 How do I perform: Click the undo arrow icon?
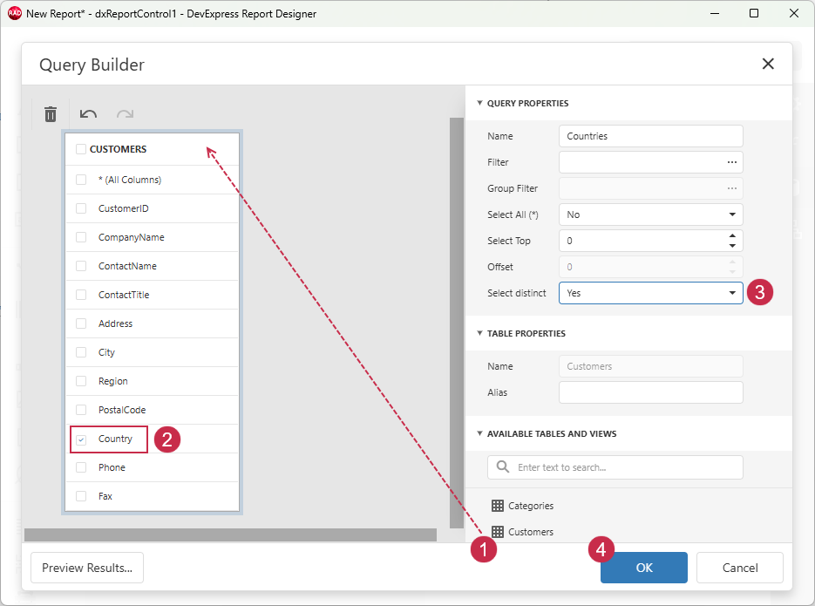pyautogui.click(x=88, y=114)
